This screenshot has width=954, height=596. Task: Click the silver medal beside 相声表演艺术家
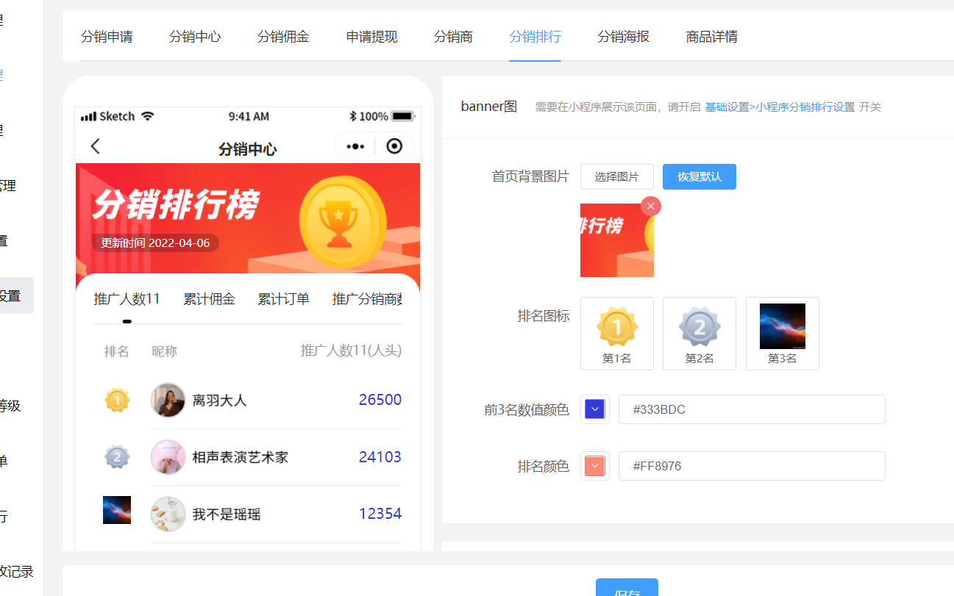click(x=117, y=457)
